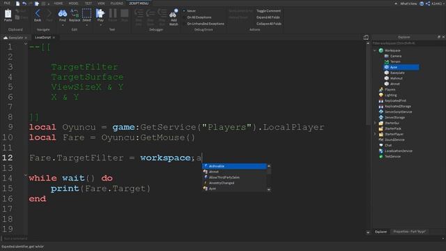Collapse the while loop fold on line 14
Screen dimensions: 446x251
point(26,175)
